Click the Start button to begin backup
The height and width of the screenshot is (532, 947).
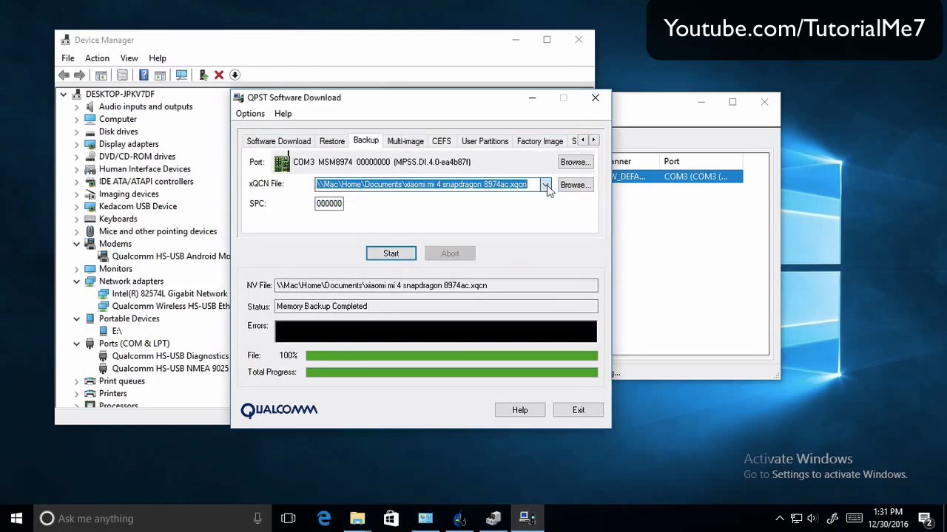pyautogui.click(x=391, y=253)
